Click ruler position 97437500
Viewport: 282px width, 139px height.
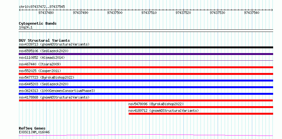pyautogui.click(x=115, y=13)
